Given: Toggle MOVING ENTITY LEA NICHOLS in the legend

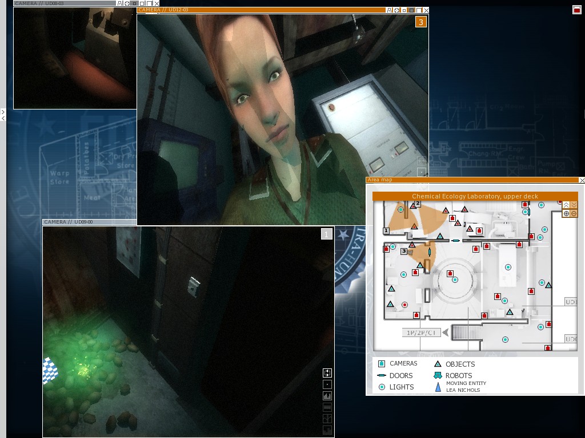Looking at the screenshot, I should tap(460, 387).
